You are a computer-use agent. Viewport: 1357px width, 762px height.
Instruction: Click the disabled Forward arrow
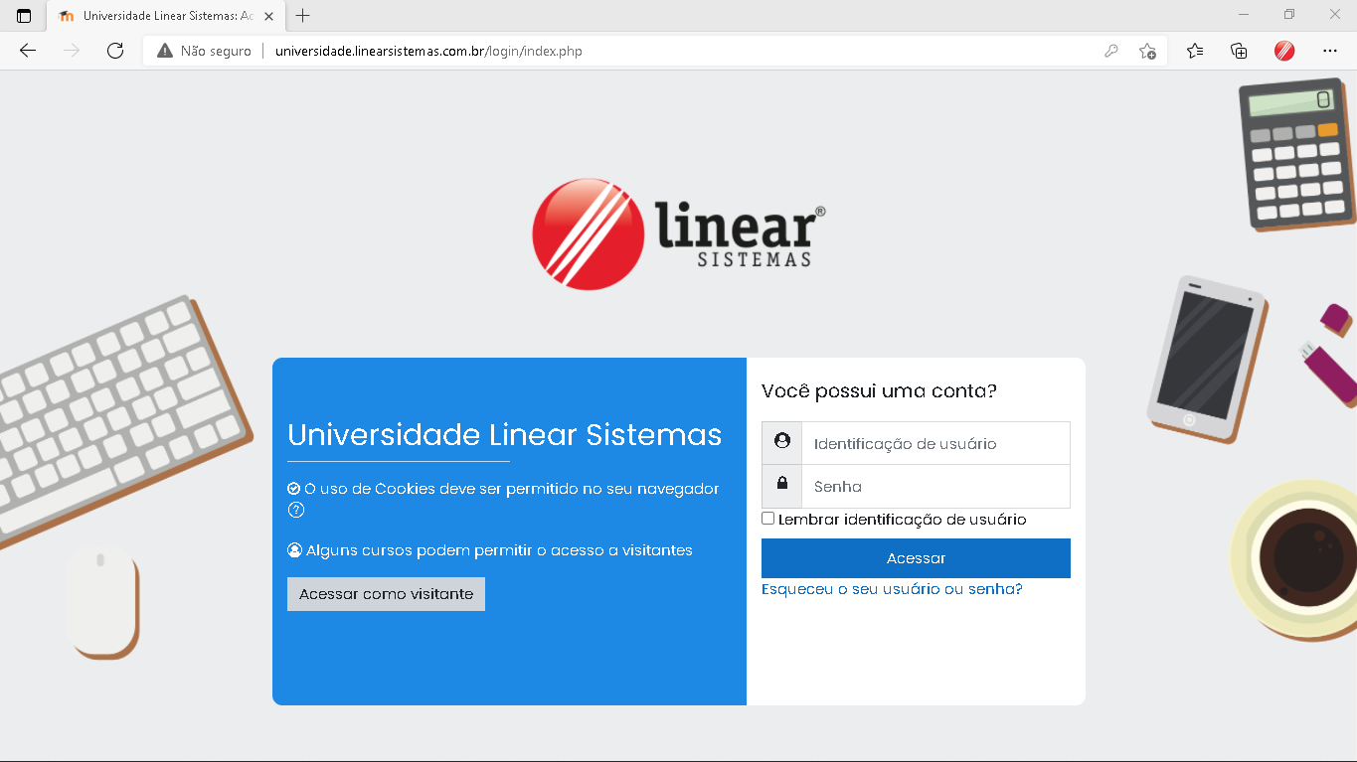[72, 51]
